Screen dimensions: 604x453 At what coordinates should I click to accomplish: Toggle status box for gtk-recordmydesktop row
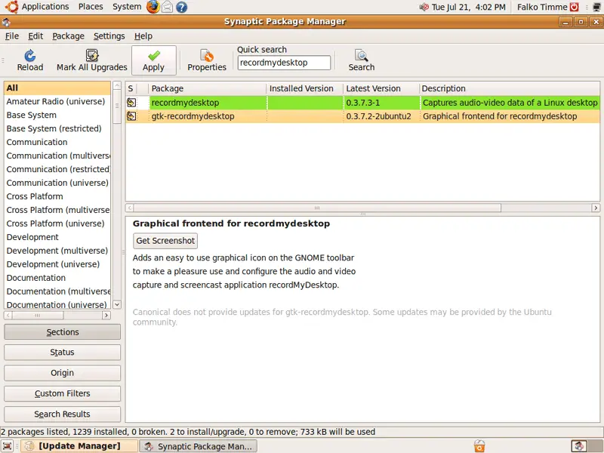pyautogui.click(x=131, y=116)
